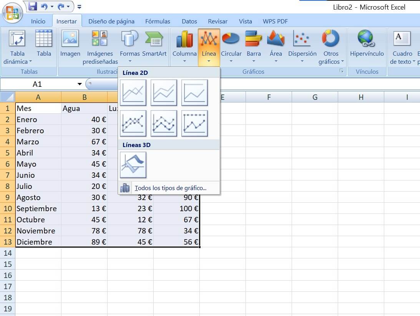Choose stacked line with markers chart
The image size is (420, 316).
pos(164,123)
